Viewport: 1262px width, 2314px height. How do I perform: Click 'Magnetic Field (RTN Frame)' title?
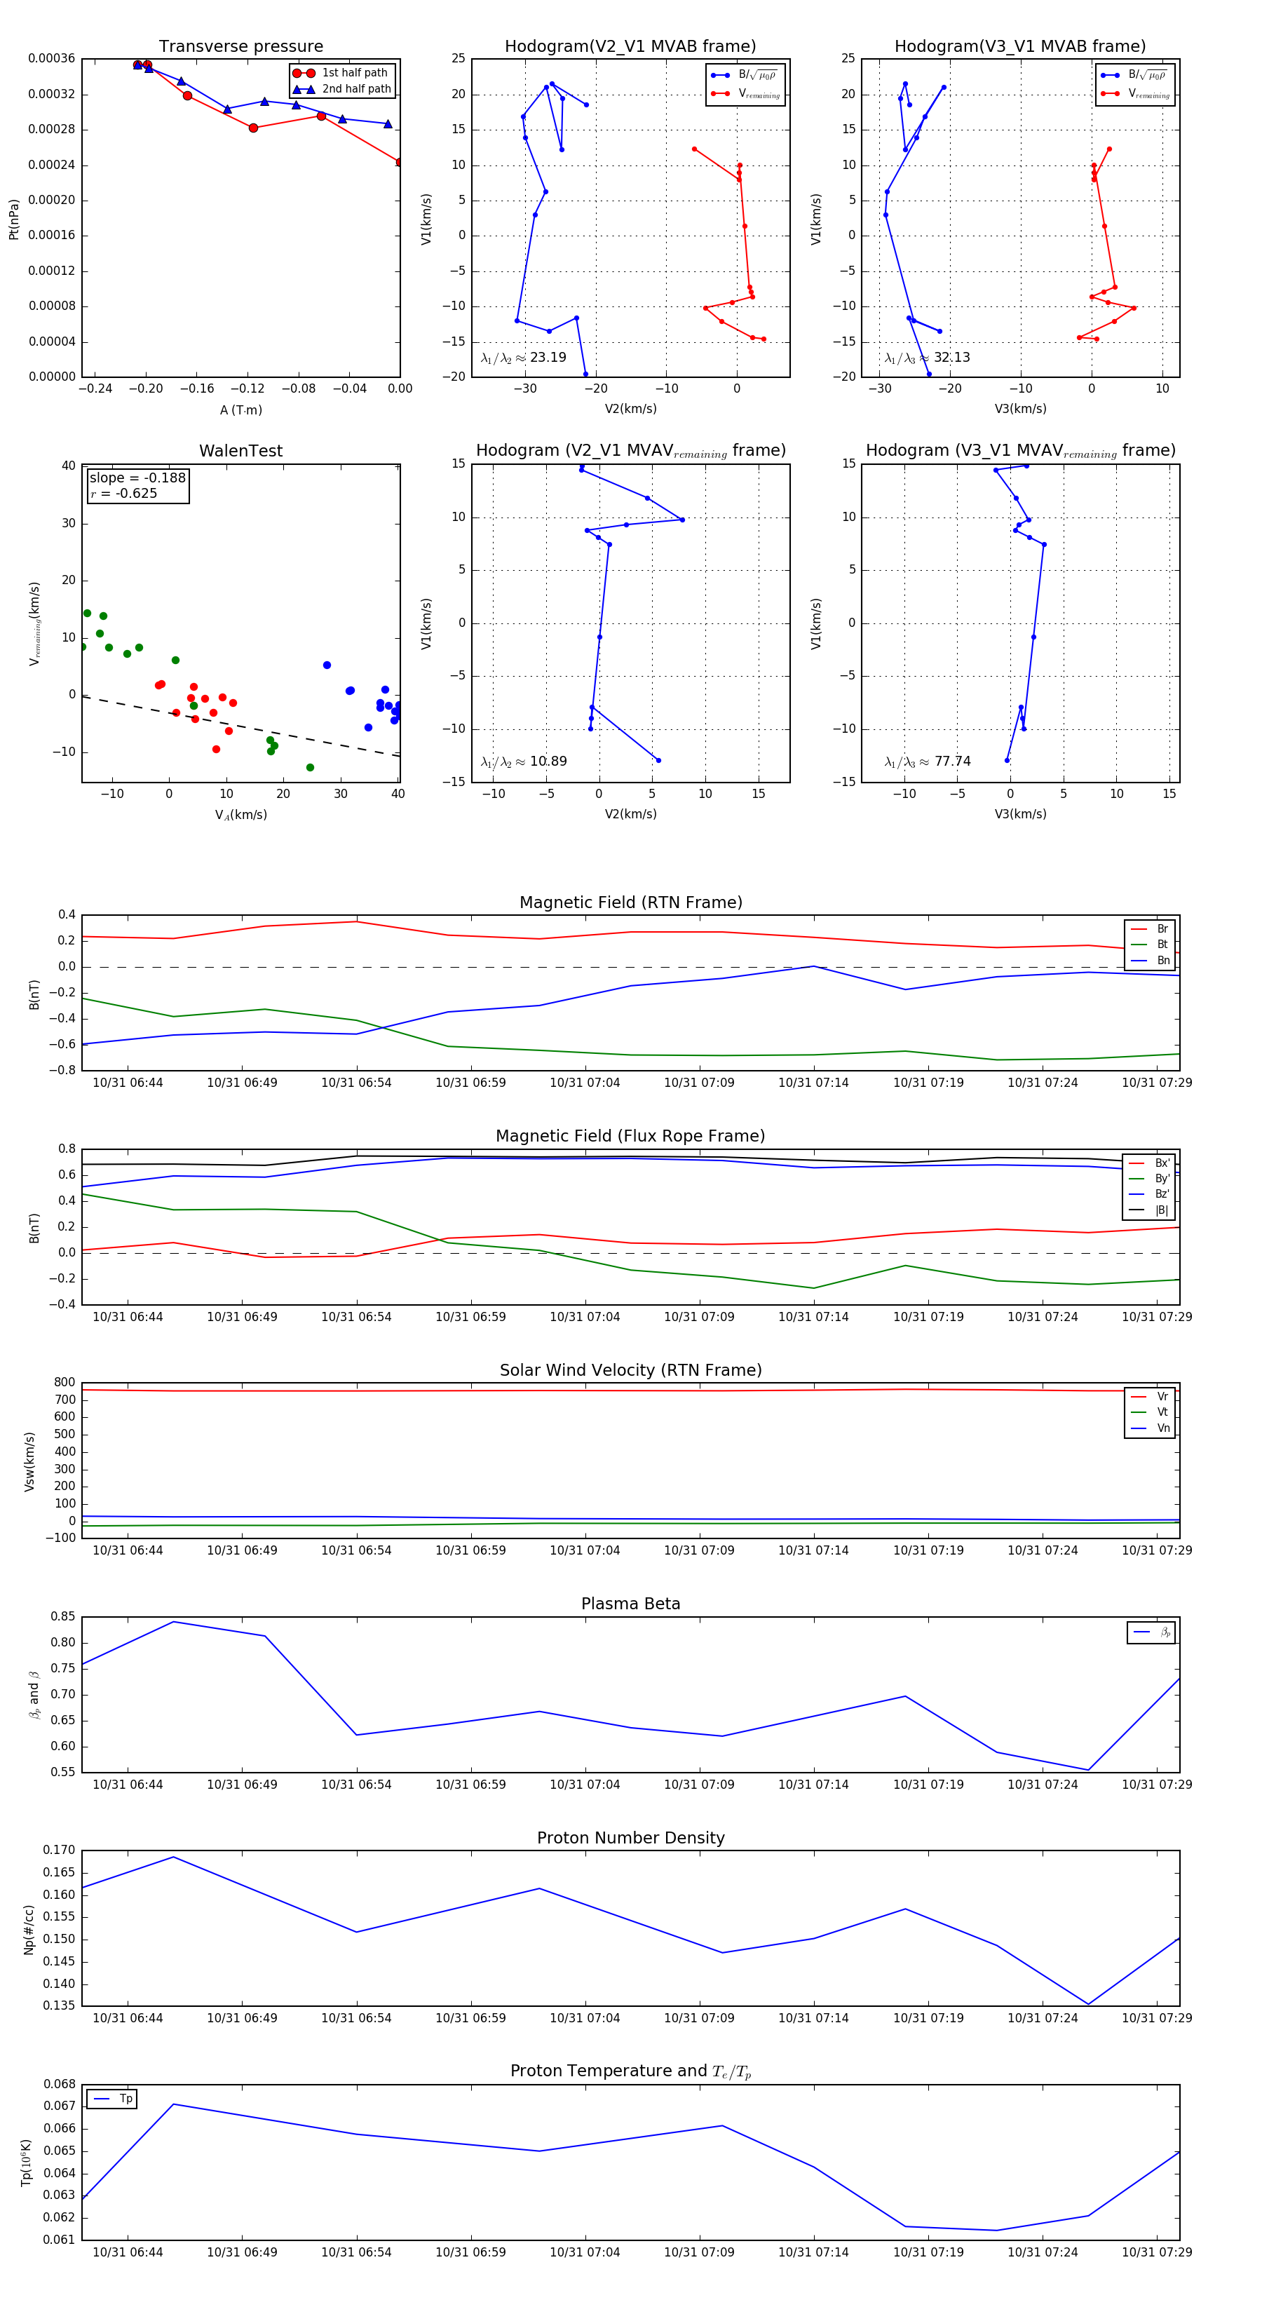630,902
